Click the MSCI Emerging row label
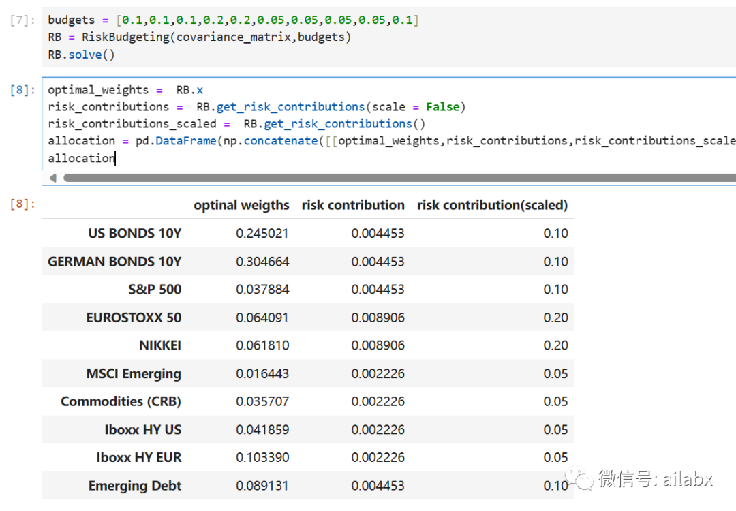The height and width of the screenshot is (511, 736). click(134, 373)
